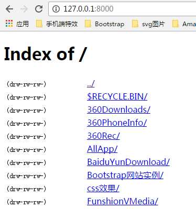This screenshot has height=209, width=196.
Task: Open the css效果/ directory link
Action: pyautogui.click(x=103, y=188)
